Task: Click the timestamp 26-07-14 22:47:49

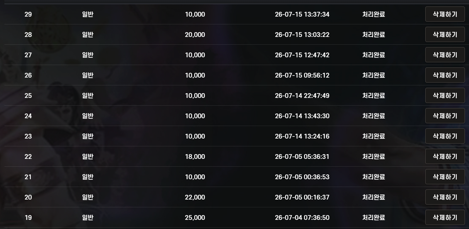Action: pos(302,96)
